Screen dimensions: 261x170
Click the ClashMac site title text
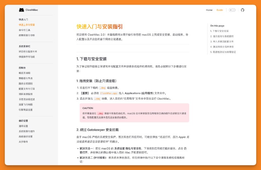(x=32, y=10)
